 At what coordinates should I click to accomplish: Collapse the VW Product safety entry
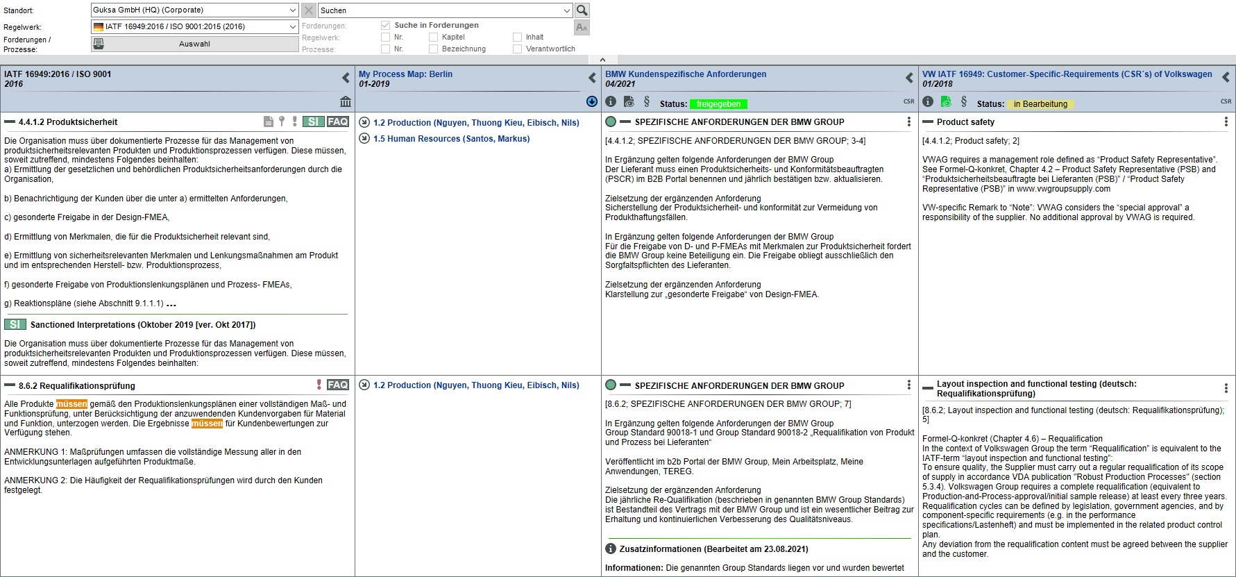tap(928, 122)
